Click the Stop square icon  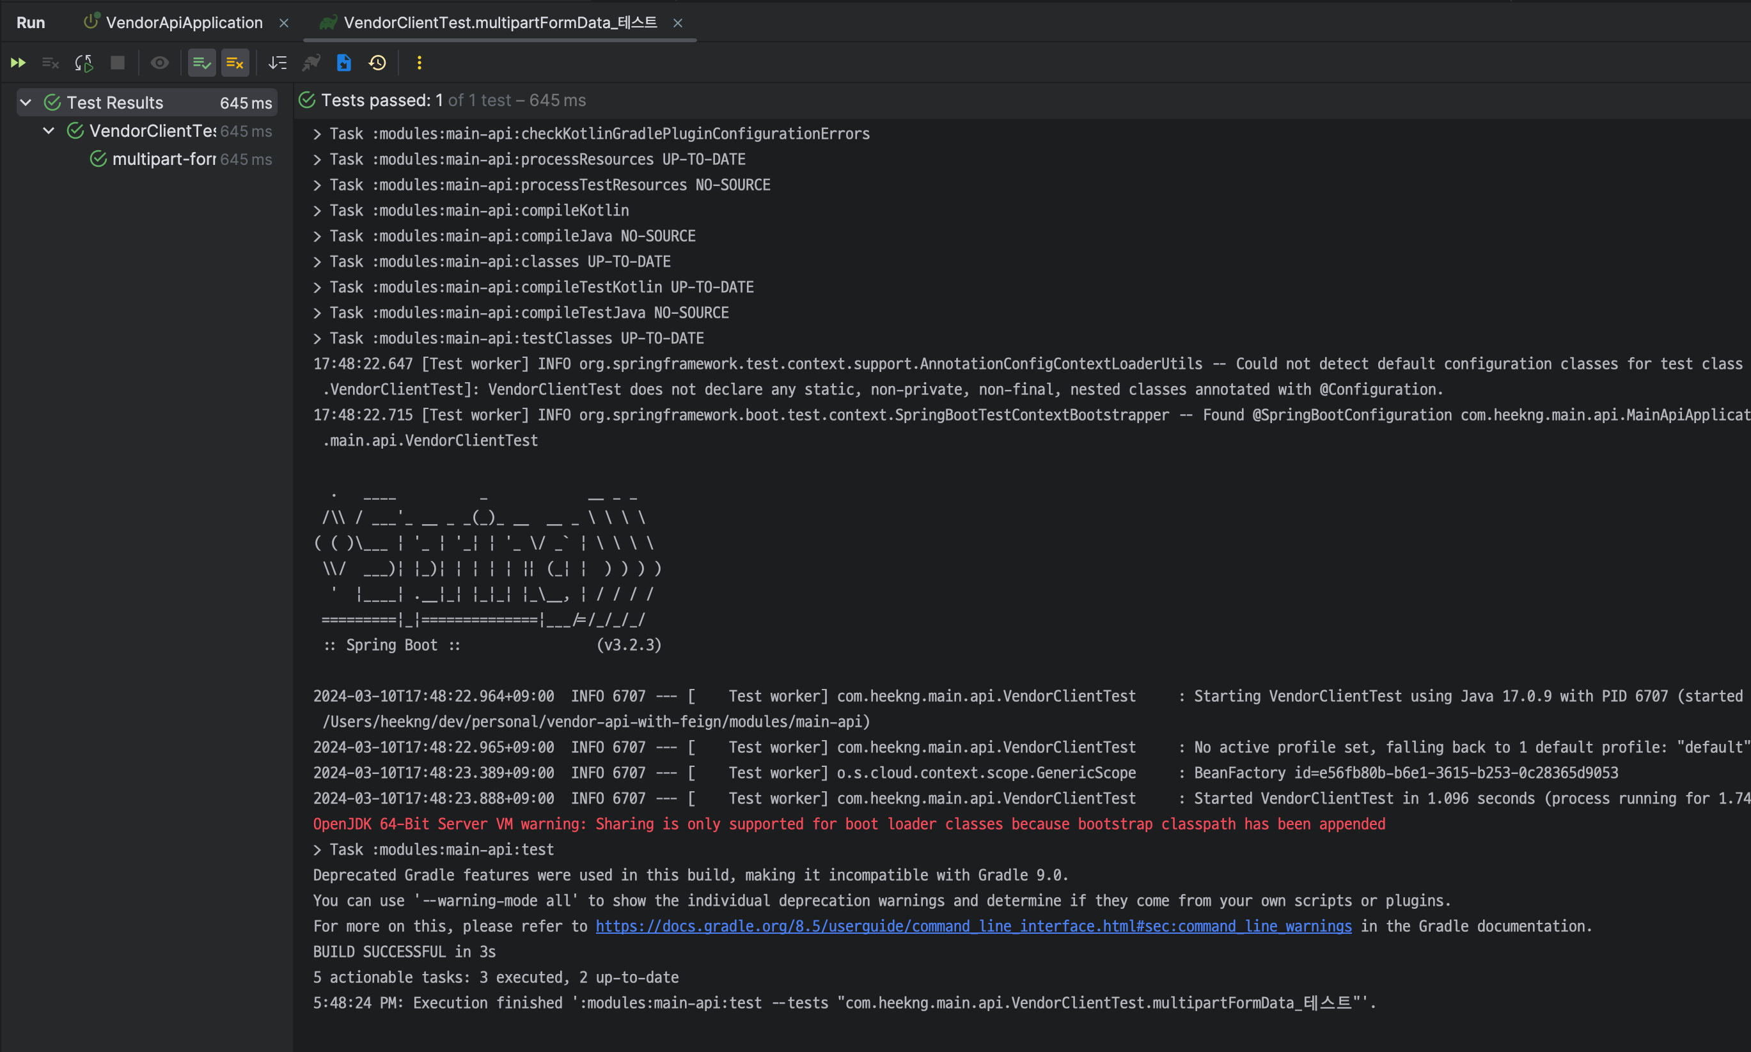point(118,63)
